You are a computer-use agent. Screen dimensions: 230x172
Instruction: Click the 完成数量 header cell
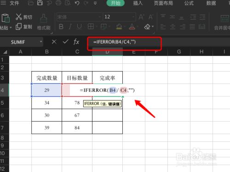47,78
